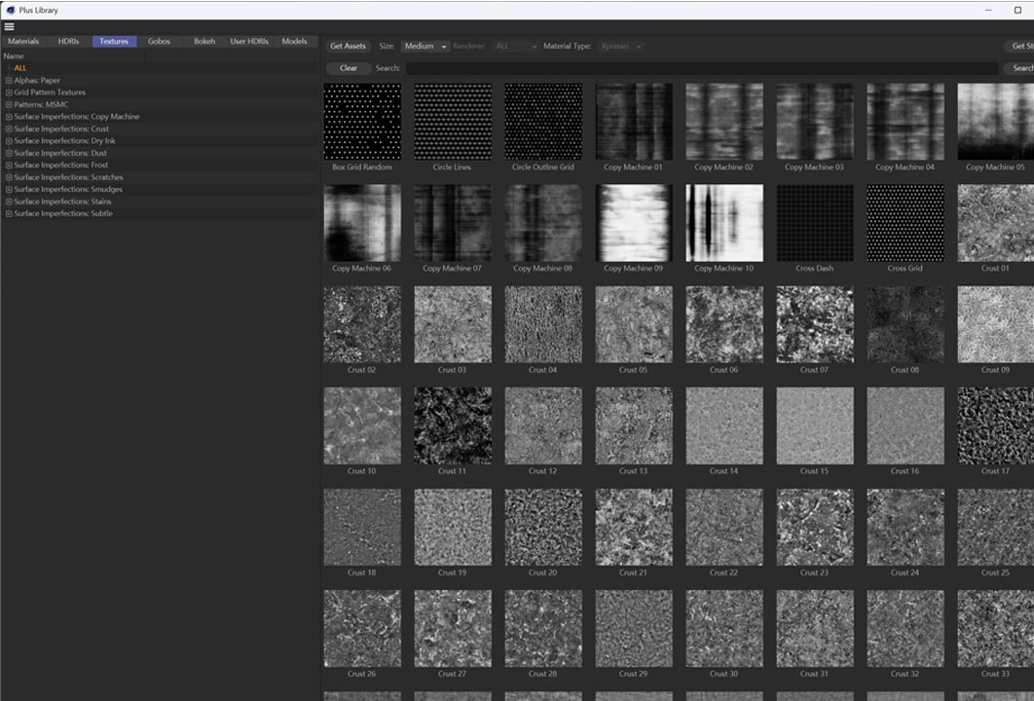Expand the Alphas: Paper category

click(x=9, y=81)
